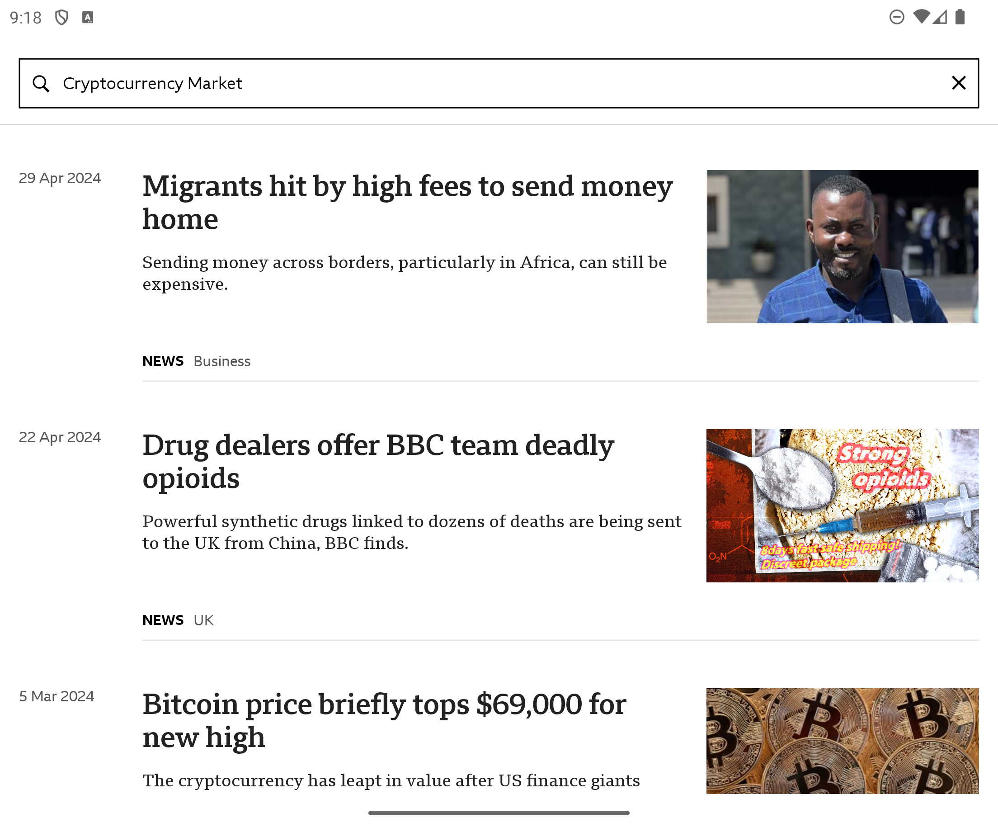Open the Bitcoin coins article thumbnail

pyautogui.click(x=842, y=741)
